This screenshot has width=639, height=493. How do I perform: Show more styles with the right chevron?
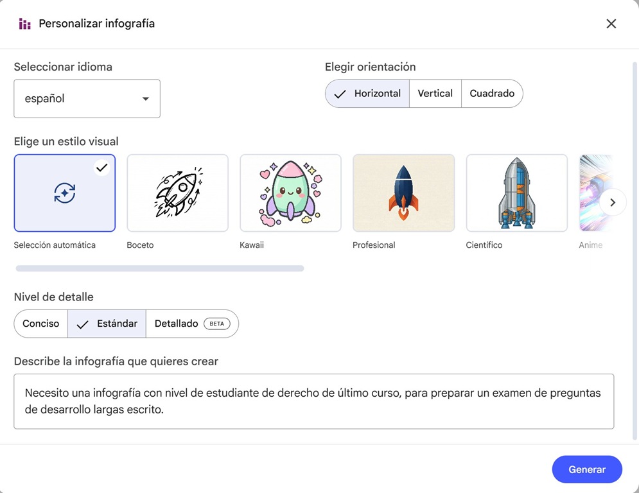tap(613, 202)
